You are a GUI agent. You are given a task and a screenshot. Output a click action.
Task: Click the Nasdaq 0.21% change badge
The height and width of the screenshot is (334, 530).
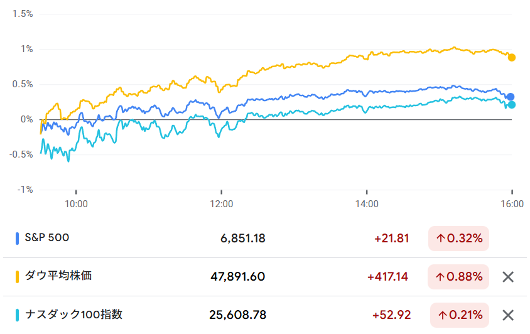coord(458,315)
